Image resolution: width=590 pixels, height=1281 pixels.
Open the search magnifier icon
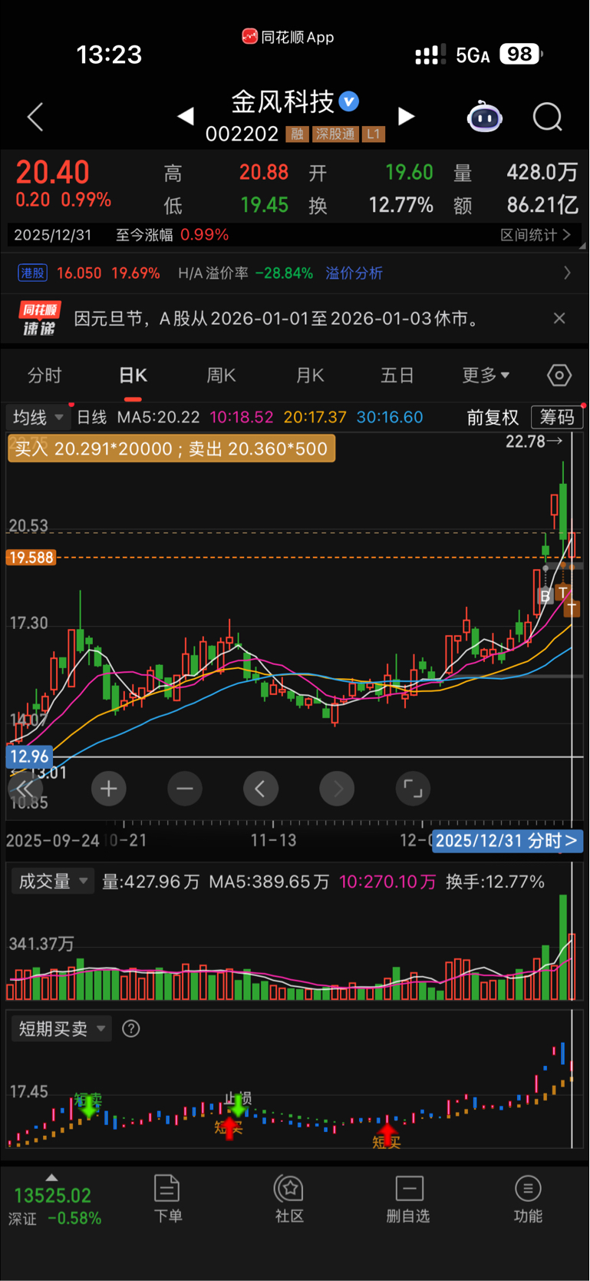(x=548, y=117)
